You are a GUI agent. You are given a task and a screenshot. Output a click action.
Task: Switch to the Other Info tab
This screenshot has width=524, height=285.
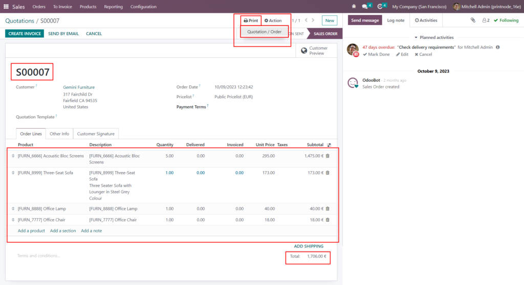click(59, 134)
